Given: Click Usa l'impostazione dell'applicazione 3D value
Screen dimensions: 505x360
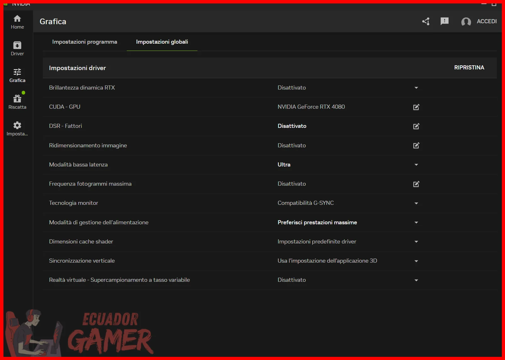Looking at the screenshot, I should [327, 261].
